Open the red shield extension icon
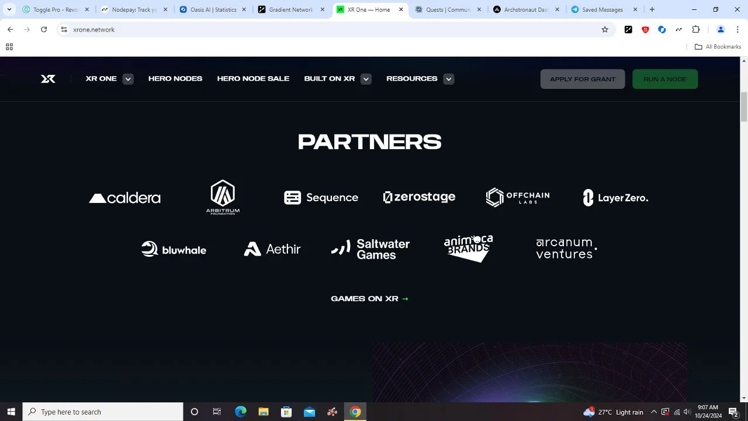This screenshot has height=421, width=748. click(x=645, y=29)
